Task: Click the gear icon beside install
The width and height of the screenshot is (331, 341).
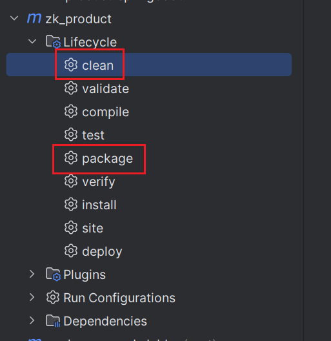Action: pyautogui.click(x=71, y=205)
